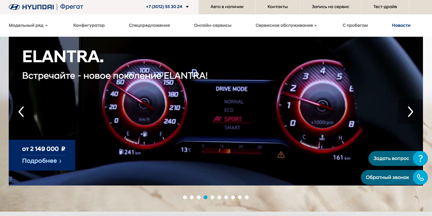Expand the phone number dropdown arrow
Screen dimensions: 432x216
coord(187,7)
